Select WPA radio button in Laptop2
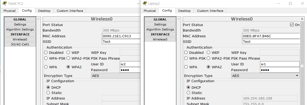307x105 pixels. [186, 67]
